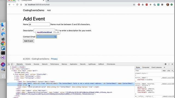Open Finder from the dock

pyautogui.click(x=3, y=24)
